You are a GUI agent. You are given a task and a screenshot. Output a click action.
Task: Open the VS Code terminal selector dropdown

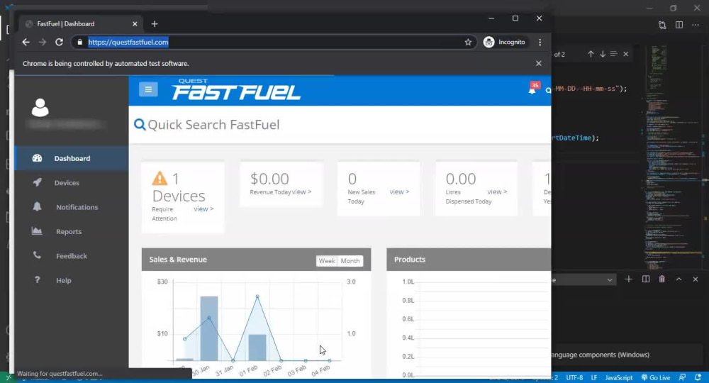(x=584, y=279)
